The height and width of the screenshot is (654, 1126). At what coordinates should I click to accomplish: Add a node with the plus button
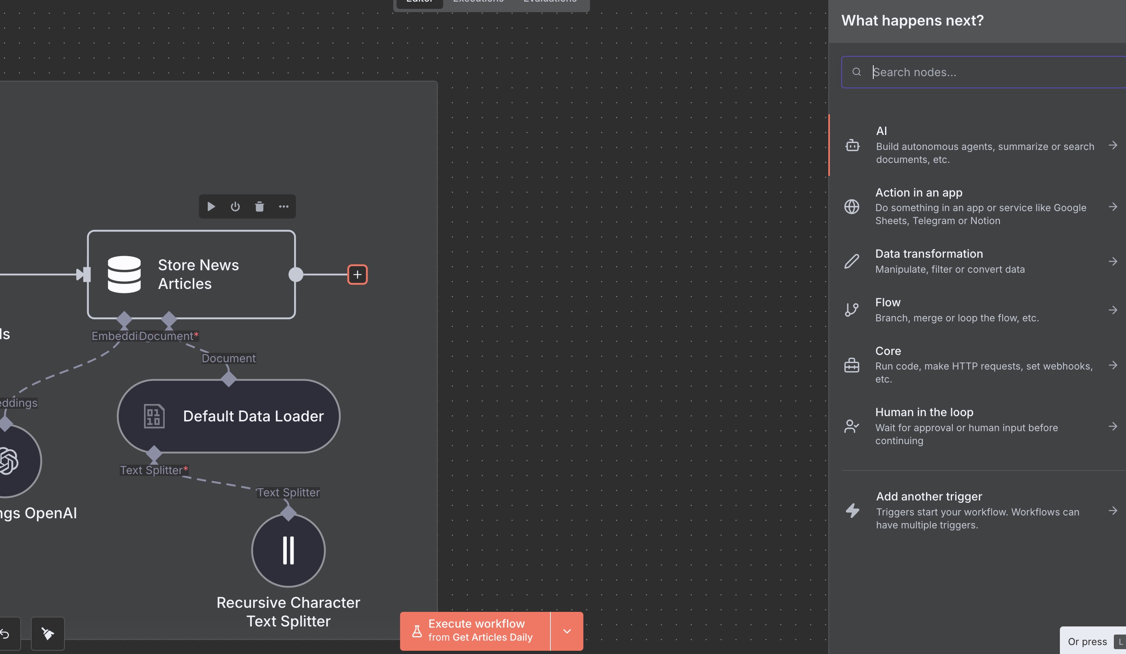(x=357, y=275)
